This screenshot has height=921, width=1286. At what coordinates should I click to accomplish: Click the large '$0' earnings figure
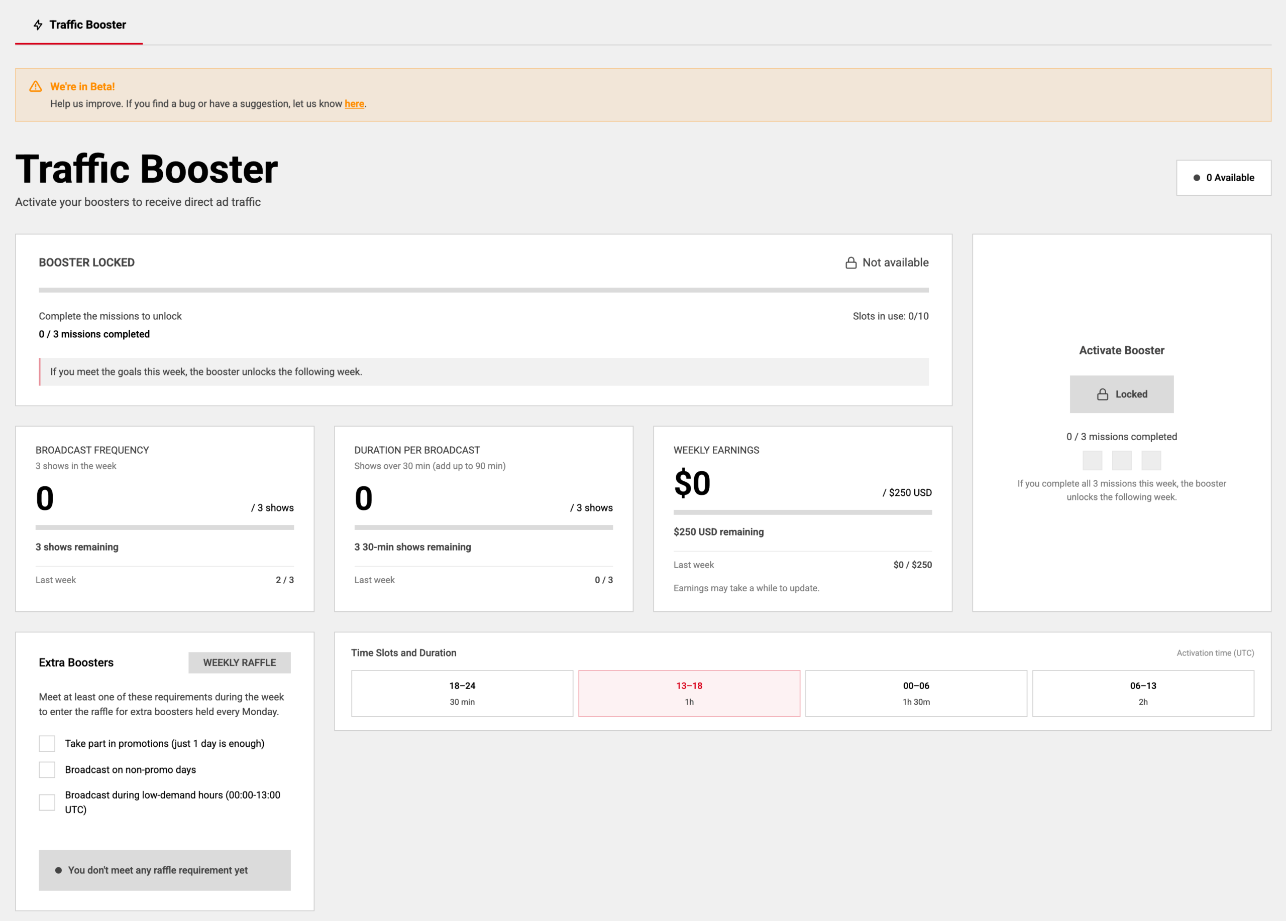click(692, 483)
